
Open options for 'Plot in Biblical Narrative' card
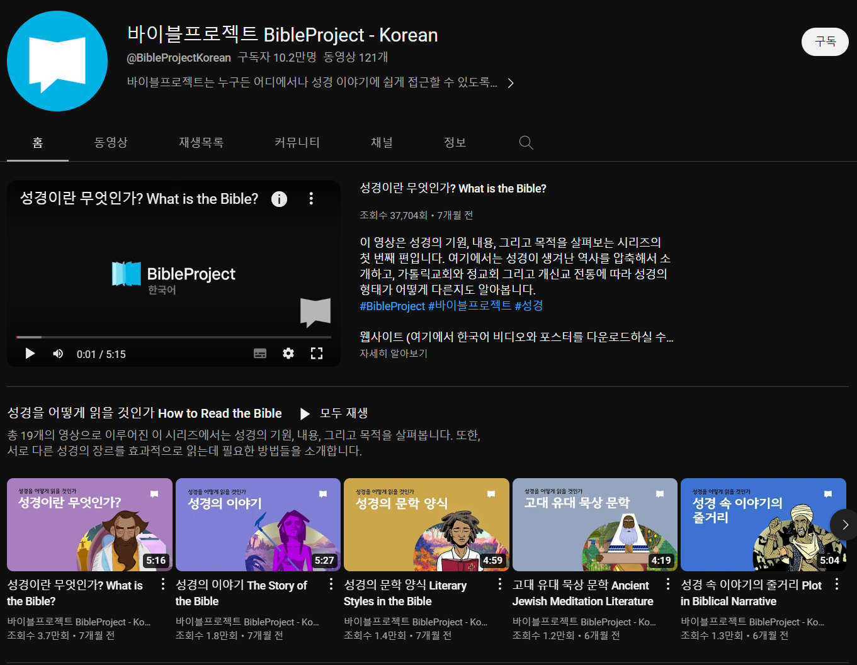pyautogui.click(x=837, y=584)
